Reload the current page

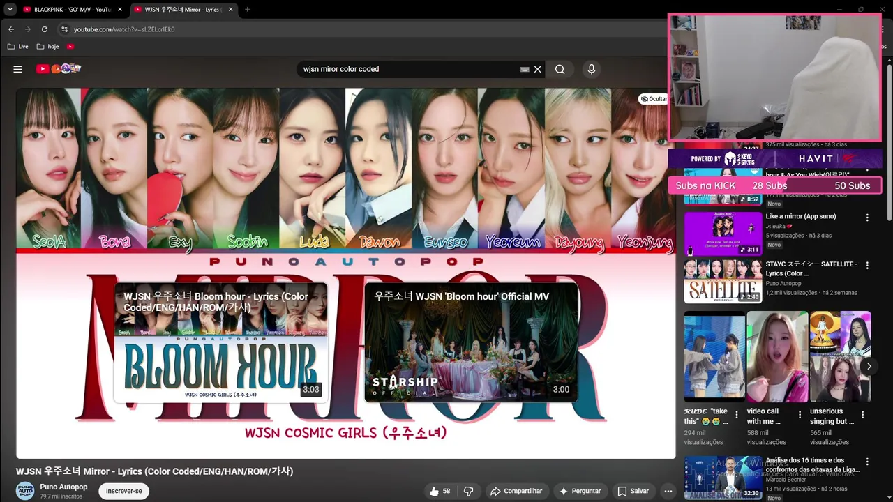pos(45,29)
